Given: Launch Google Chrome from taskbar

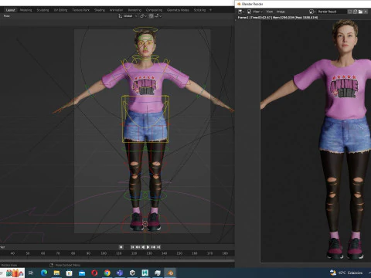Looking at the screenshot, I should tap(107, 273).
